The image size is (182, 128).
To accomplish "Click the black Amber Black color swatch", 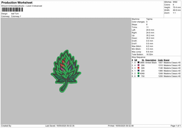I will (139, 62).
